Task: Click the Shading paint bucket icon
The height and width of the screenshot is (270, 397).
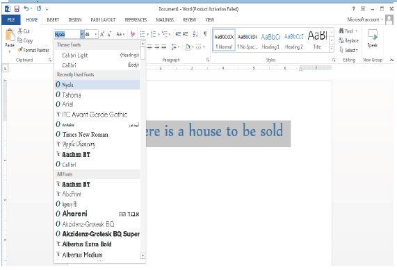Action: [x=188, y=47]
